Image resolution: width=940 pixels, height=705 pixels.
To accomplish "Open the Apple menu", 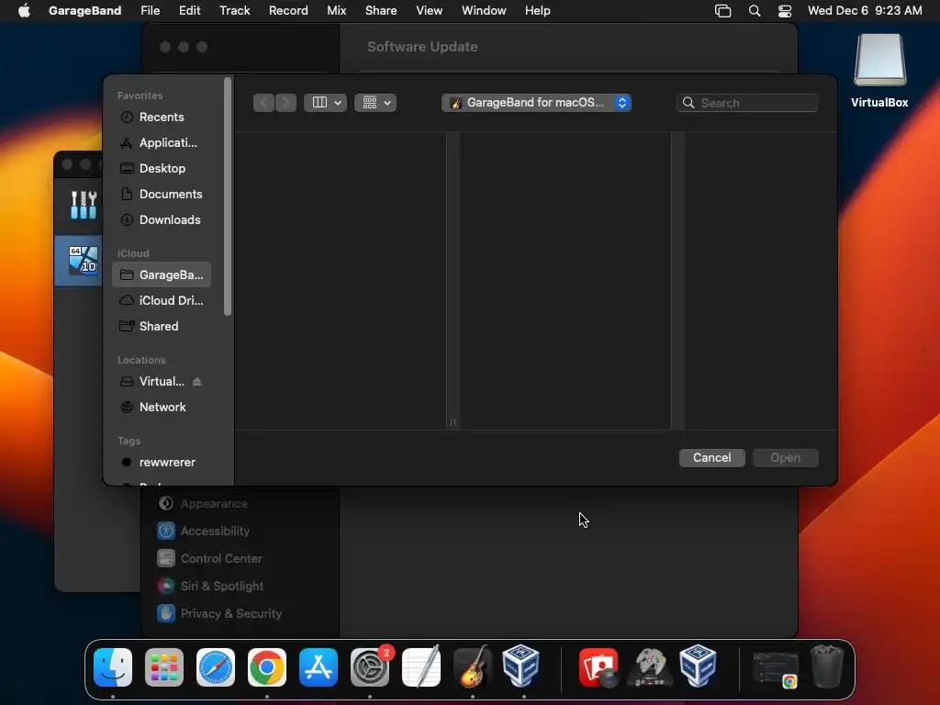I will tap(24, 11).
